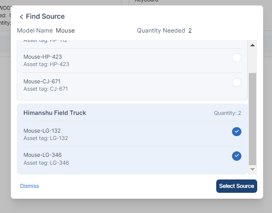Viewport: 272px width, 213px height.
Task: Click the Dismiss link
Action: [30, 186]
